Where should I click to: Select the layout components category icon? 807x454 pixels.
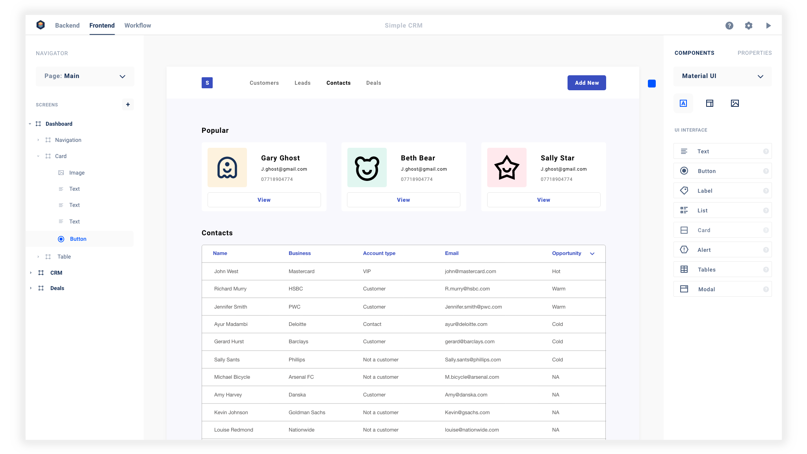(x=710, y=103)
